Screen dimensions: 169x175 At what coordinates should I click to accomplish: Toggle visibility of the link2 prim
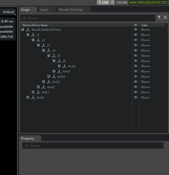point(136,87)
